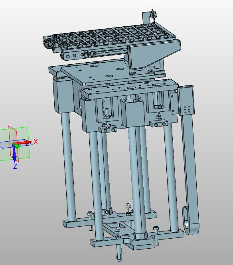The width and height of the screenshot is (233, 265).
Task: Select the tall rectangular housing on left
Action: (x=63, y=95)
